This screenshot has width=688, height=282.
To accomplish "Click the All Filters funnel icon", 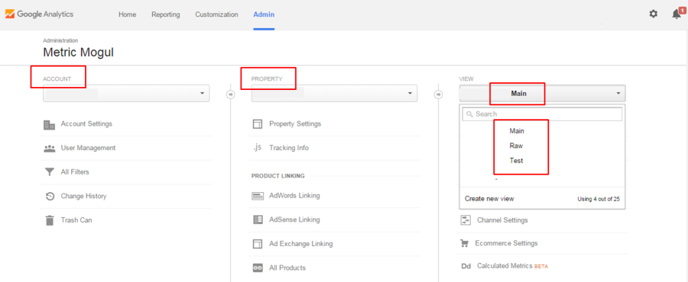I will pos(49,172).
